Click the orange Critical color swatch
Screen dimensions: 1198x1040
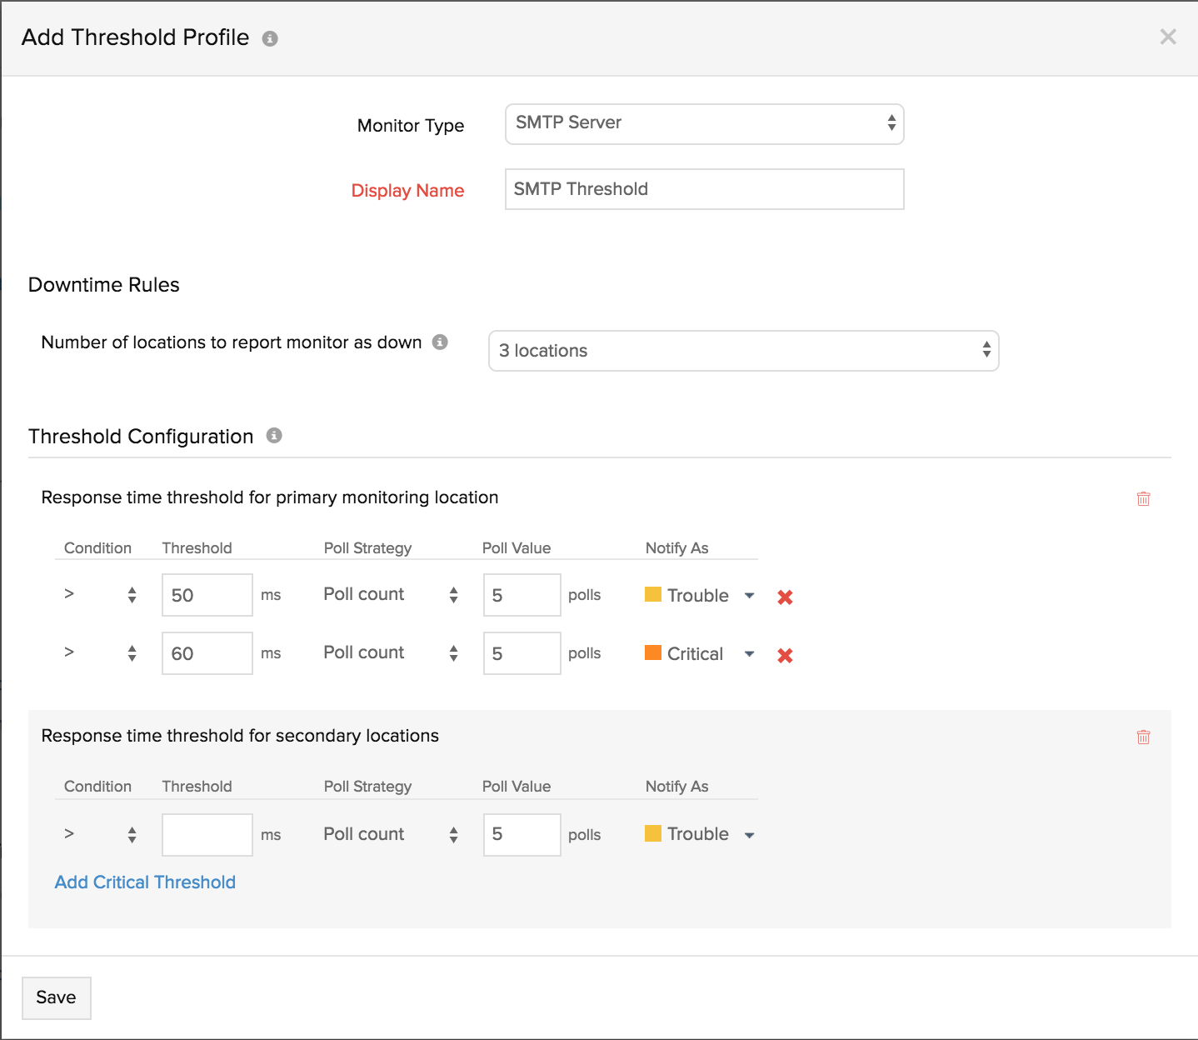click(653, 652)
